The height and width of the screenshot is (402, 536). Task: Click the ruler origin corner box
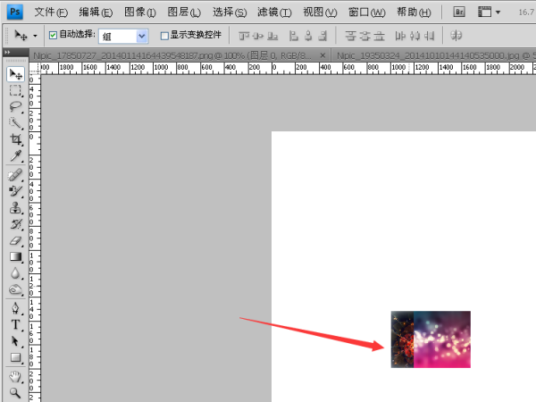pyautogui.click(x=35, y=69)
